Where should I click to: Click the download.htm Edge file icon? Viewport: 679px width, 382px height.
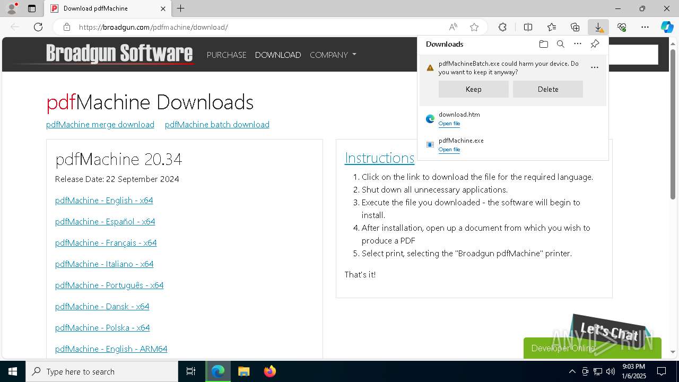[x=430, y=119]
